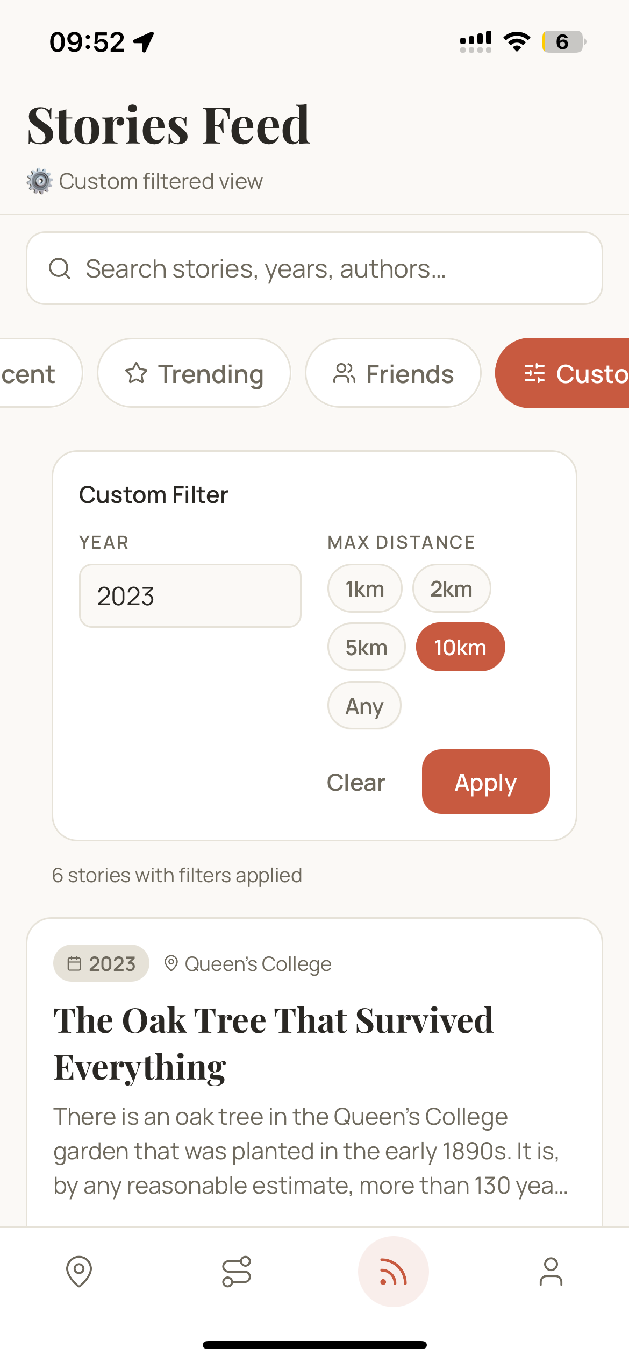Click the star icon on Trending chip
The image size is (629, 1362).
[136, 373]
